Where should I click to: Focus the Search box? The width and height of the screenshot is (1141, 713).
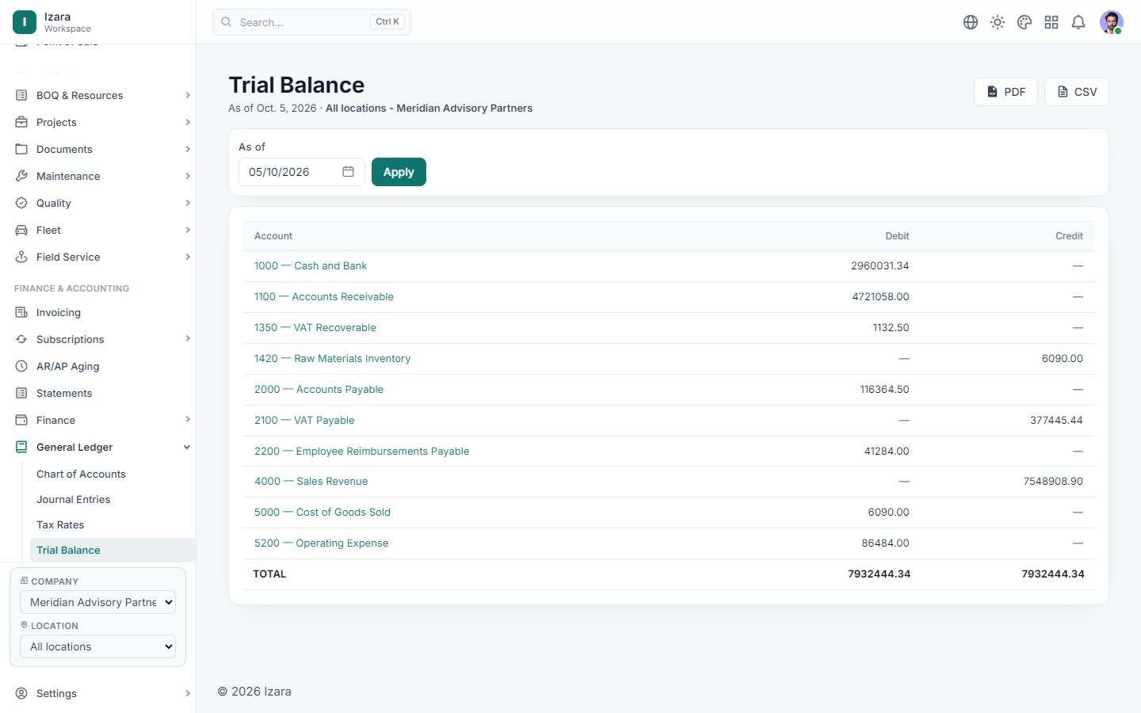[x=311, y=22]
